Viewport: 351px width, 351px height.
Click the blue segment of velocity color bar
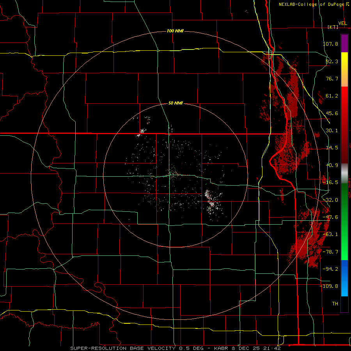pos(344,278)
